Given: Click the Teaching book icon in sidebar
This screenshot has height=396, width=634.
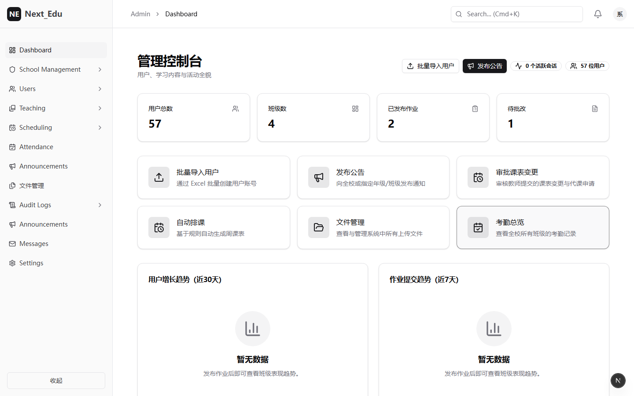Looking at the screenshot, I should [x=12, y=108].
